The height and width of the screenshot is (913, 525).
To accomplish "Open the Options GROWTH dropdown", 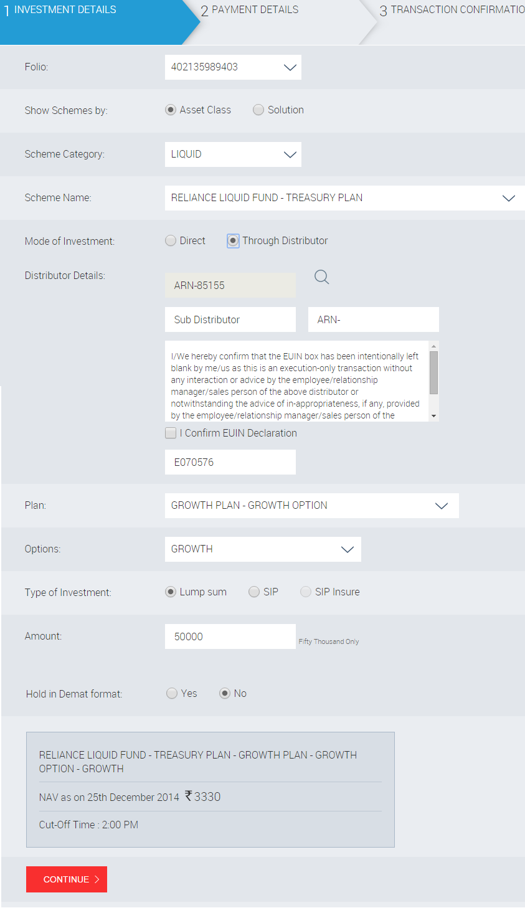I will (263, 549).
